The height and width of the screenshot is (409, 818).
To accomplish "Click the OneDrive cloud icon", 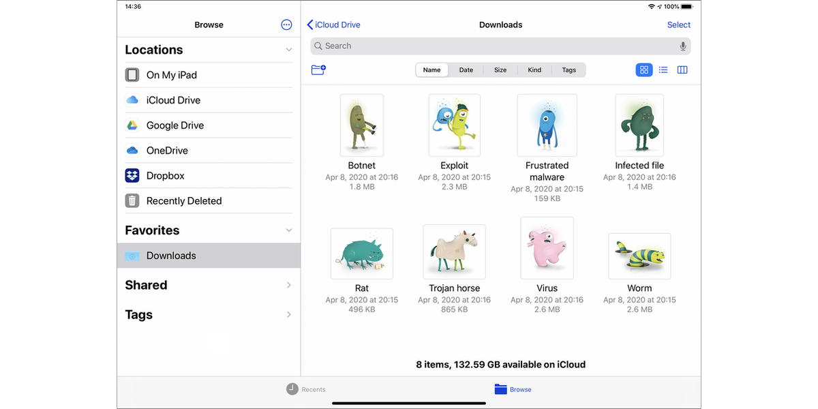I will (x=132, y=151).
